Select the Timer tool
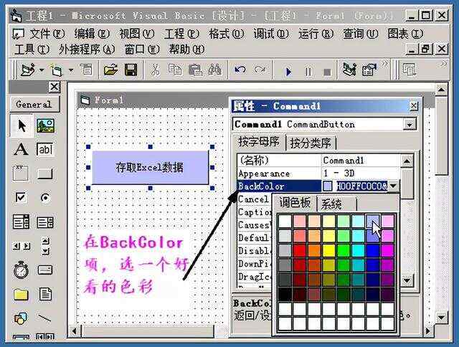 click(21, 270)
